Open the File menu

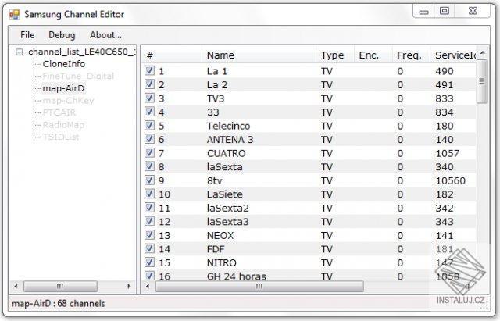tap(27, 34)
